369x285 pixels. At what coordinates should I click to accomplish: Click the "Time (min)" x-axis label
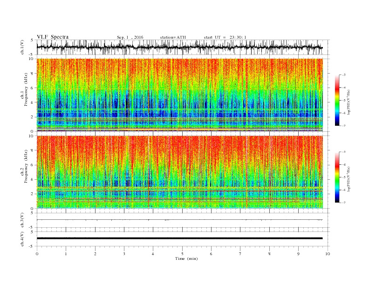pos(186,258)
